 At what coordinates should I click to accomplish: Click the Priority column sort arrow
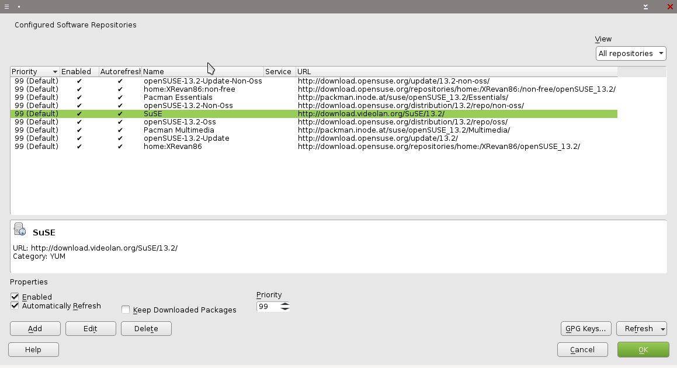pyautogui.click(x=55, y=72)
